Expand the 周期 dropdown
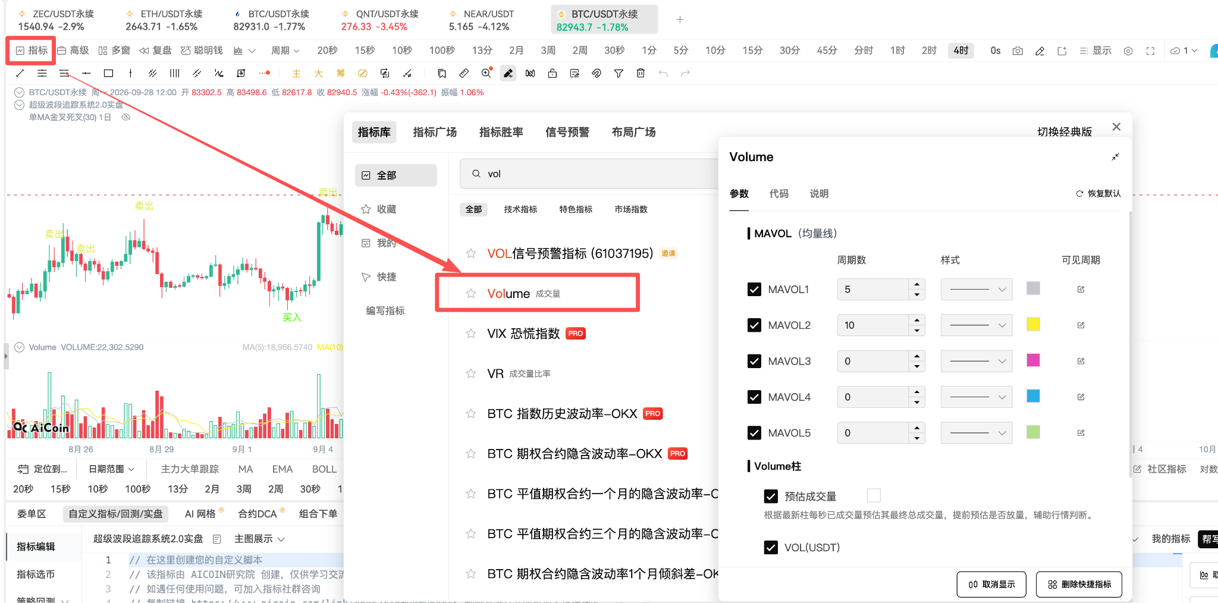The height and width of the screenshot is (603, 1218). click(285, 51)
